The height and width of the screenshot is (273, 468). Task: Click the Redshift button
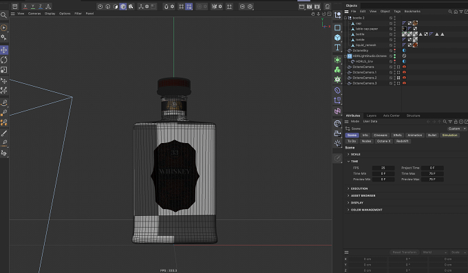(403, 141)
